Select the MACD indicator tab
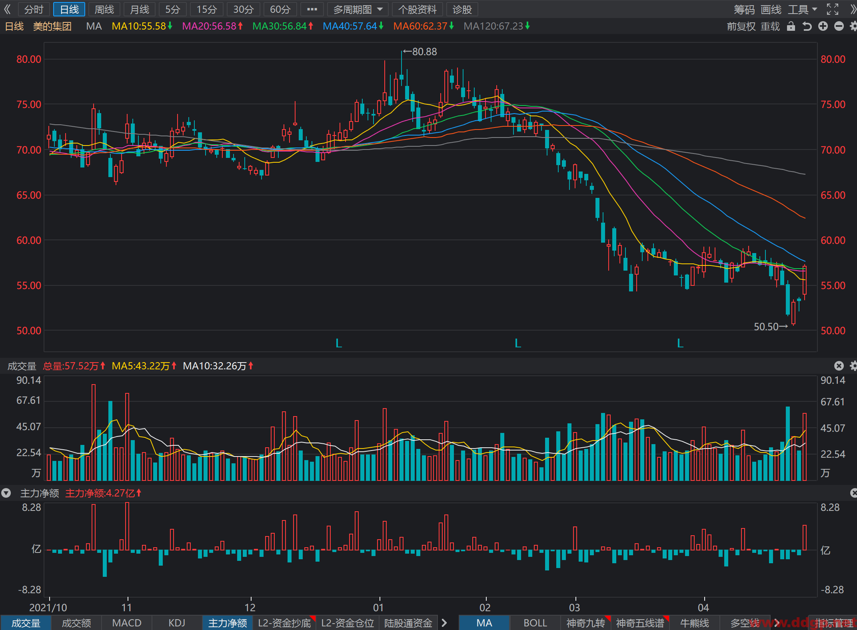The width and height of the screenshot is (857, 630). point(127,623)
